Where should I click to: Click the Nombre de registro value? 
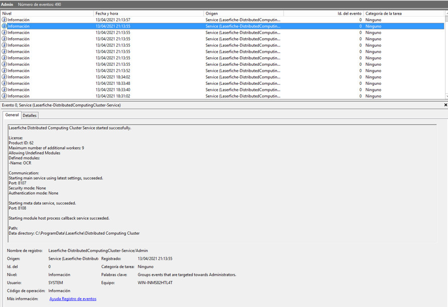[x=98, y=250]
